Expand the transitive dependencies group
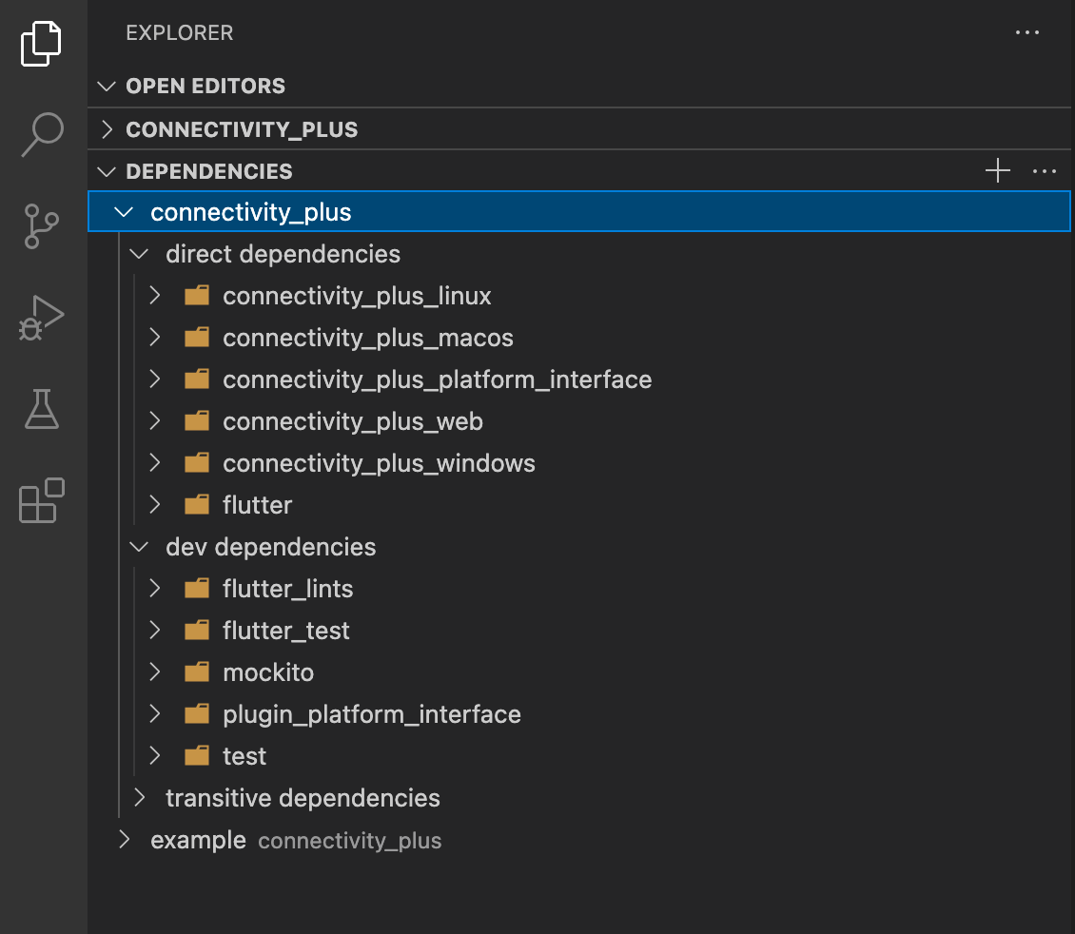This screenshot has height=934, width=1075. [139, 797]
